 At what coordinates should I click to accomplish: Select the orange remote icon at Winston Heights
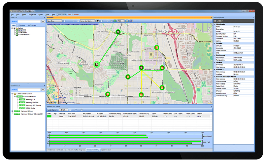click(162, 87)
